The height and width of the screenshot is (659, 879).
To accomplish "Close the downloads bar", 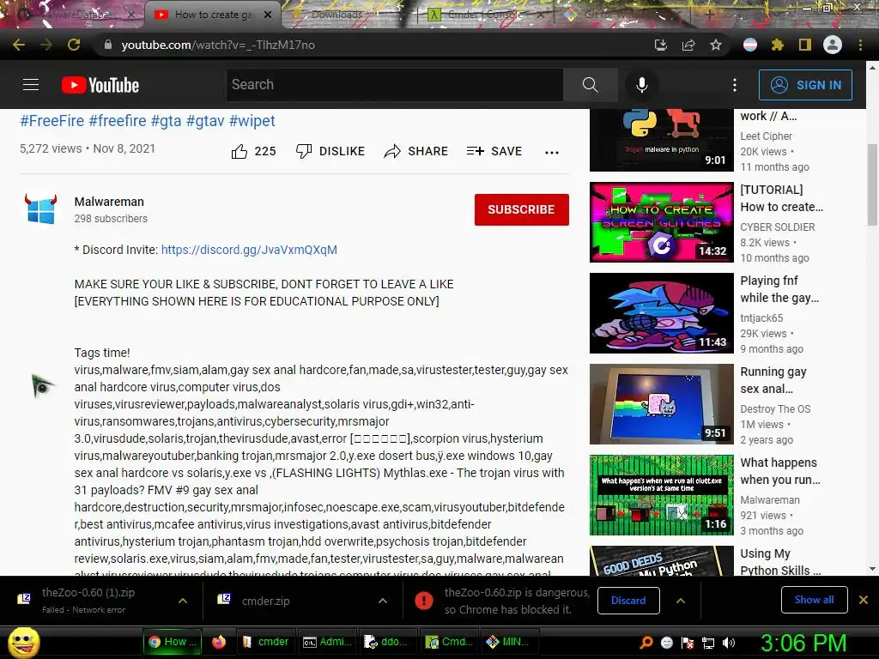I will (x=864, y=600).
